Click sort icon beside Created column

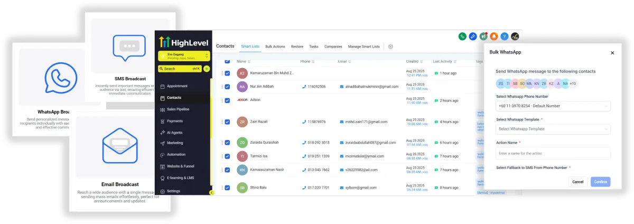(423, 61)
